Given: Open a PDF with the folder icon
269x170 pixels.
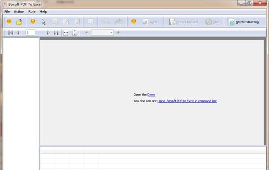Looking at the screenshot, I should coord(19,22).
